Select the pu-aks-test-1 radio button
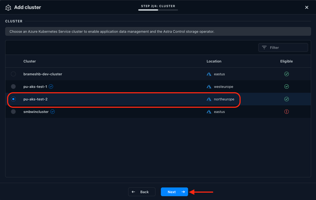Viewport: 316px width, 200px height. tap(13, 87)
